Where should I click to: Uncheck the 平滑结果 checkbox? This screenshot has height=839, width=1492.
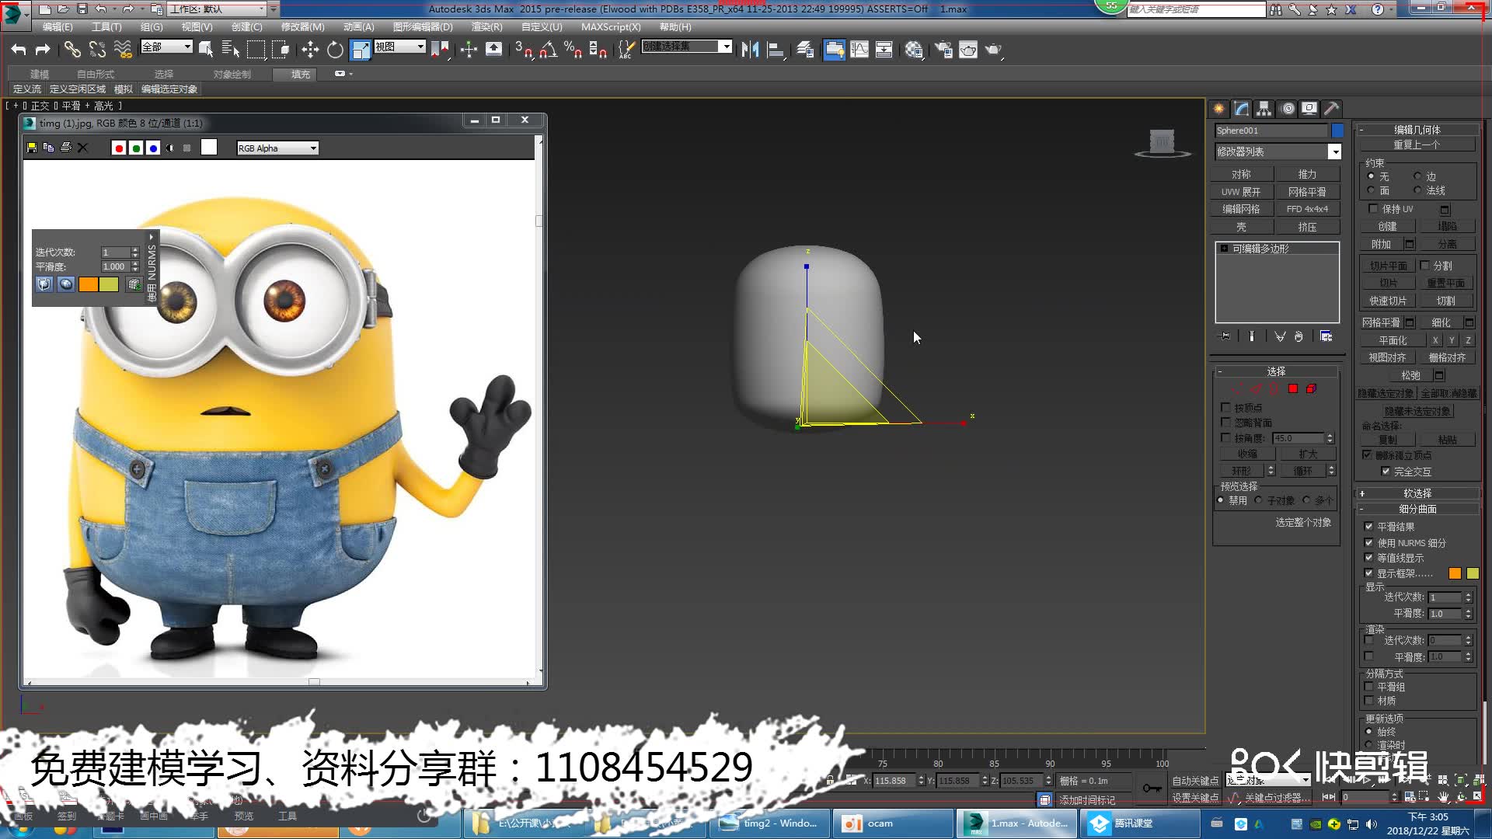1368,526
